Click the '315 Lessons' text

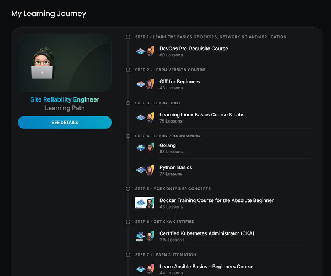(172, 240)
